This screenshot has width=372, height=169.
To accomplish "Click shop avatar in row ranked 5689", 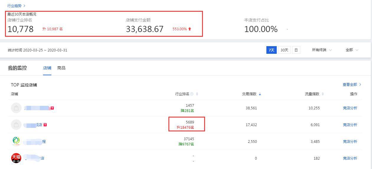I will 16,125.
